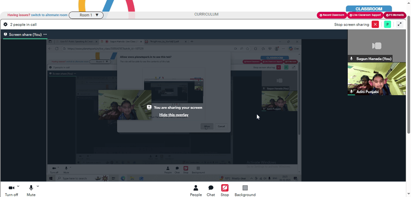Screen dimensions: 411x197
Task: Click the Screen share (You) tab label
Action: point(25,35)
